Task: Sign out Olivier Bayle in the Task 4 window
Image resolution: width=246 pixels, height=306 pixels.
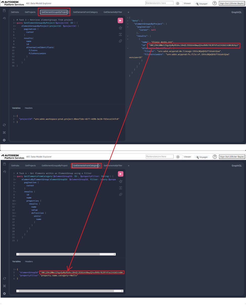Action: 232,157
